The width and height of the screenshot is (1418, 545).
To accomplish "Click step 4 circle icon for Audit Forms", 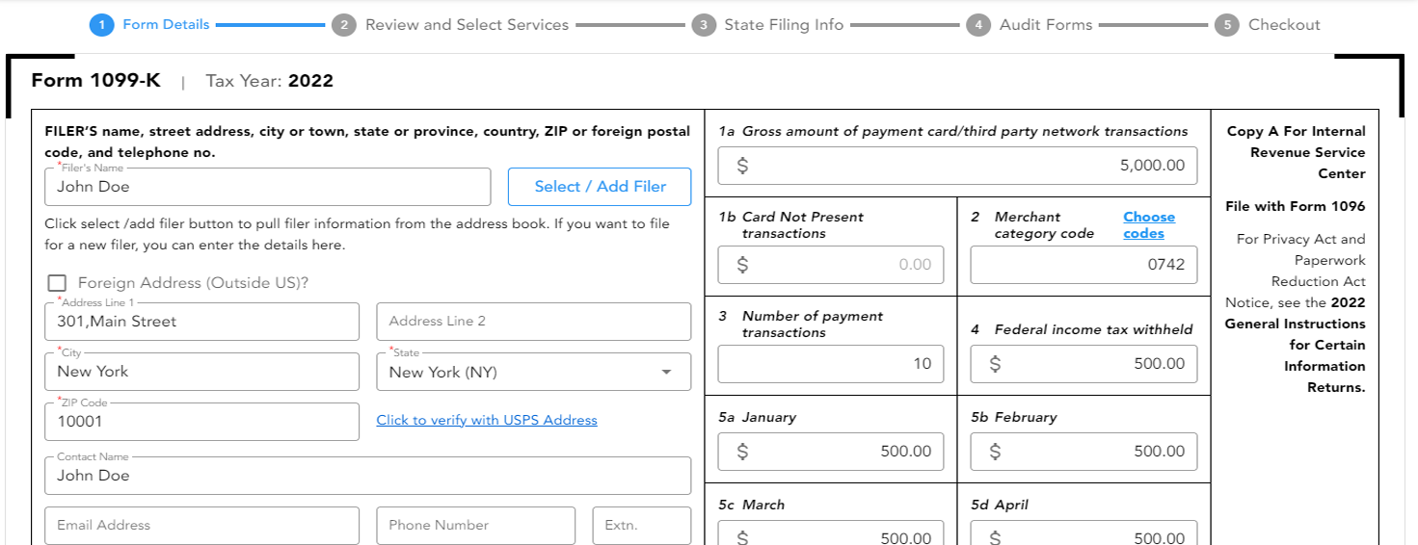I will coord(978,25).
